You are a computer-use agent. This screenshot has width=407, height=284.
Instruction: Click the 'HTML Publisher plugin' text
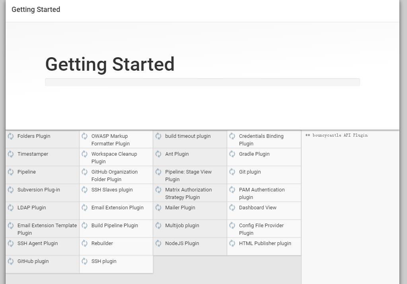(265, 243)
